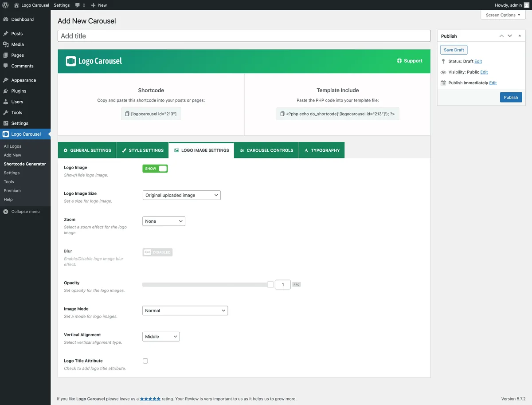
Task: Move Publish box down with arrow
Action: tap(510, 36)
